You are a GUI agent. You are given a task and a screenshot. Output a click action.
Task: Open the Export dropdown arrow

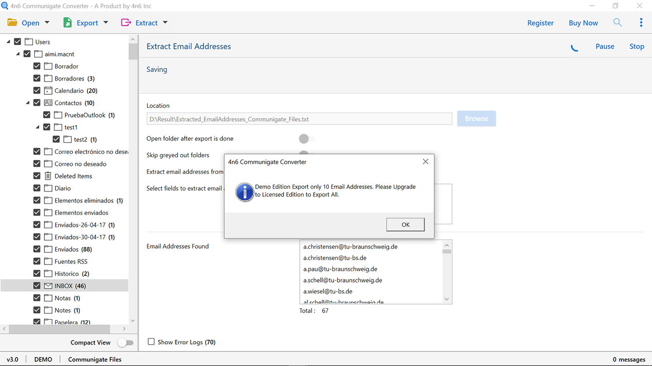pos(105,22)
